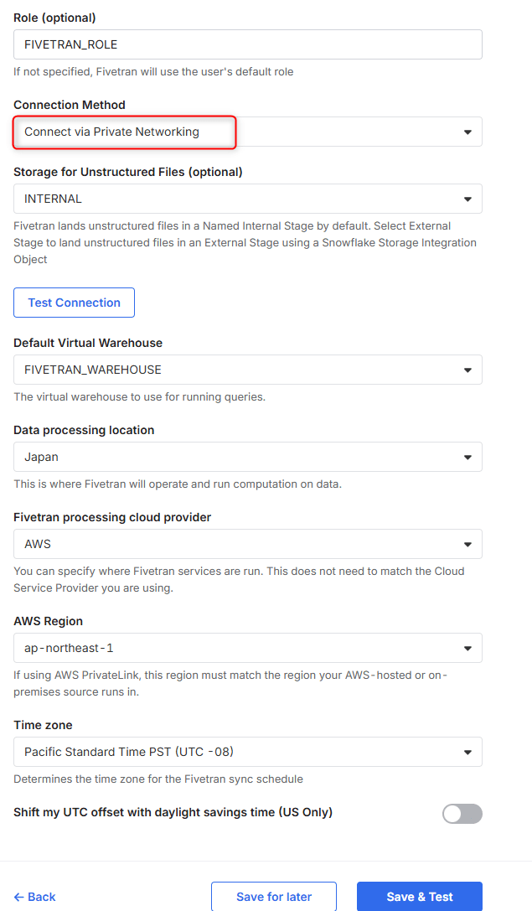Viewport: 532px width, 911px height.
Task: Click the AWS dropdown arrow
Action: point(467,545)
